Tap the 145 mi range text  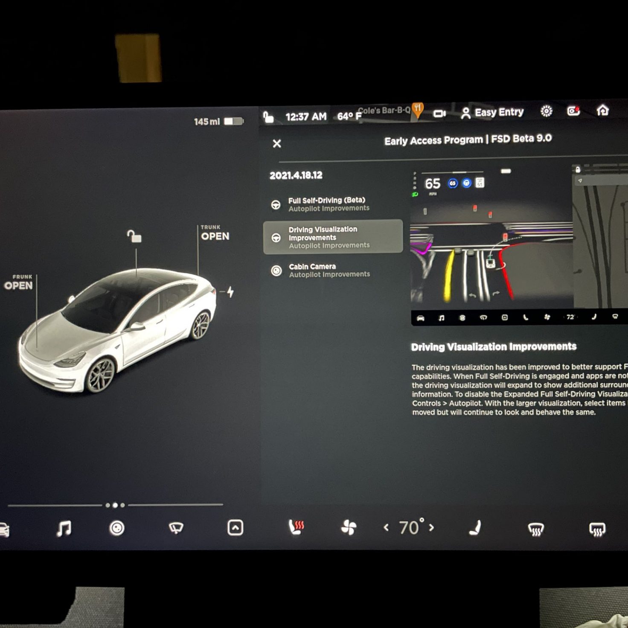click(x=207, y=122)
